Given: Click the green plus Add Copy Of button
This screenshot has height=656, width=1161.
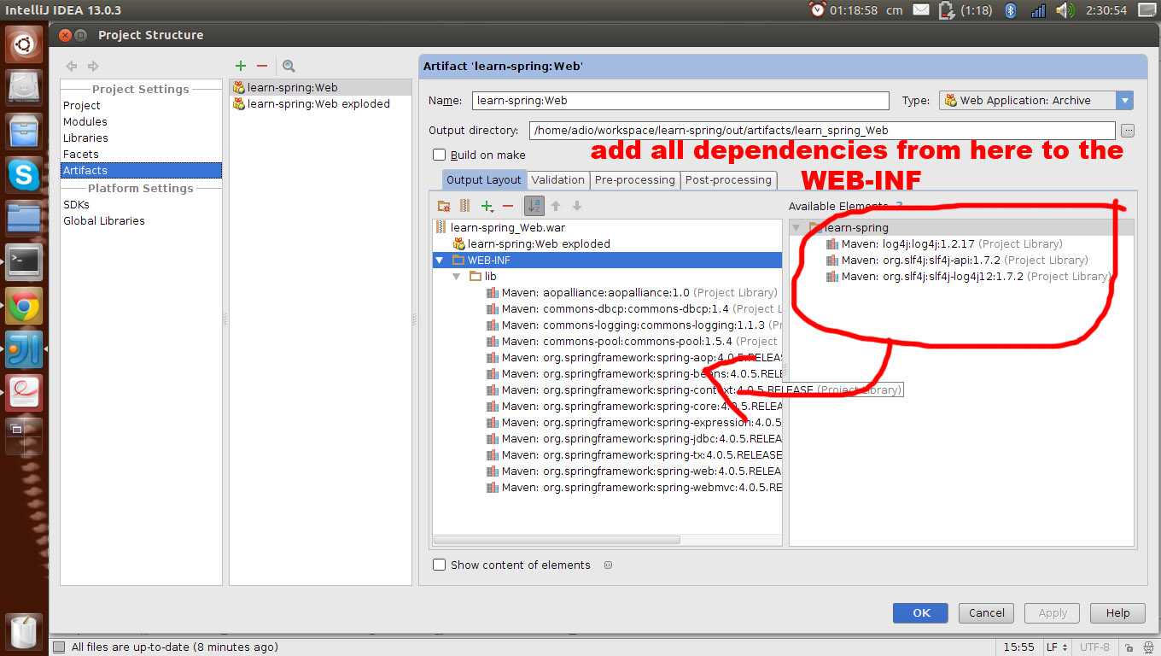Looking at the screenshot, I should pyautogui.click(x=487, y=206).
